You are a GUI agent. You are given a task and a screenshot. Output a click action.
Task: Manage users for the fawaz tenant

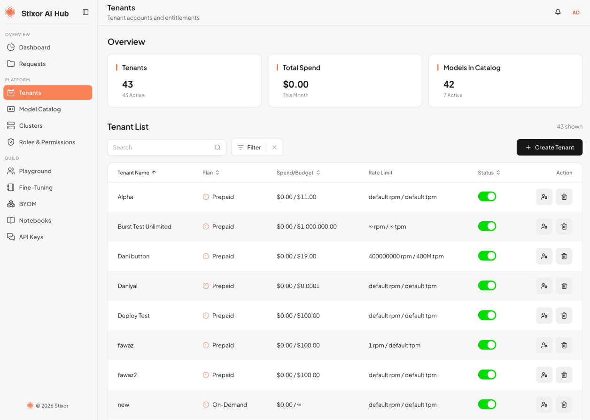pyautogui.click(x=544, y=345)
